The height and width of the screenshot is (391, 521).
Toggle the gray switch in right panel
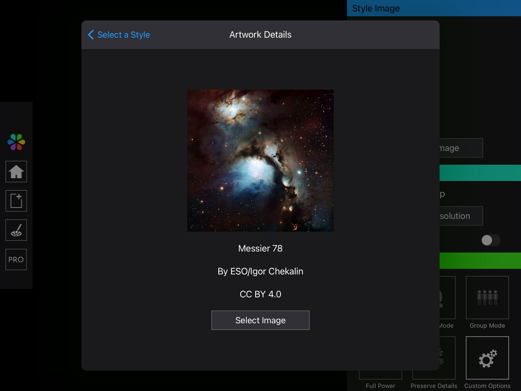(x=490, y=240)
